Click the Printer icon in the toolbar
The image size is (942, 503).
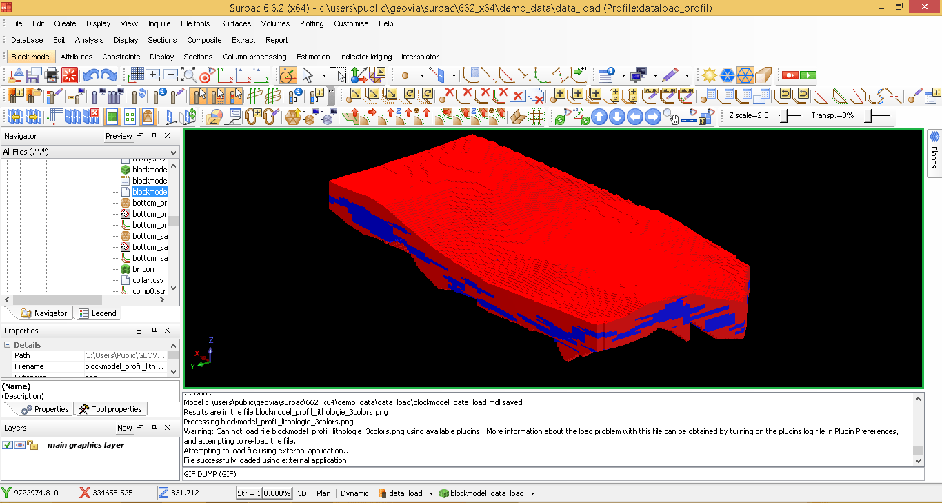pos(51,77)
